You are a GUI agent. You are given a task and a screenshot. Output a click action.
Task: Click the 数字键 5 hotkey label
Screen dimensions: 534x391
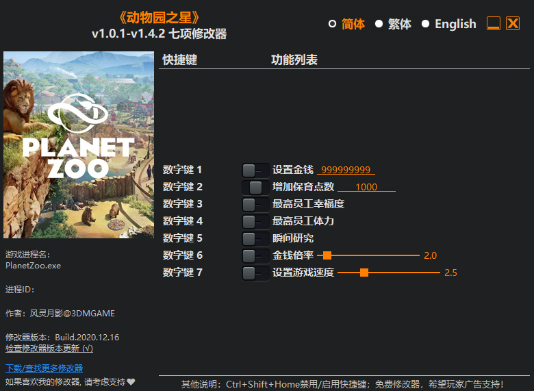[183, 238]
